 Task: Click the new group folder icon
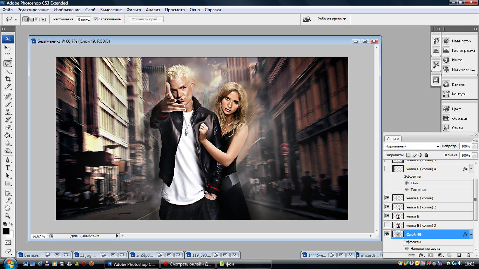click(450, 255)
